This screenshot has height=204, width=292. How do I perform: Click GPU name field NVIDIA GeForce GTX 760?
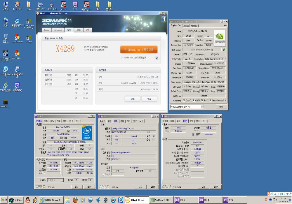(197, 31)
